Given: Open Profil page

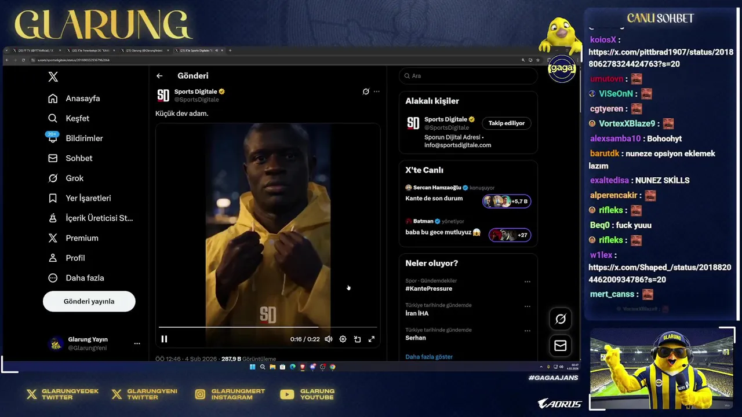Looking at the screenshot, I should point(67,258).
